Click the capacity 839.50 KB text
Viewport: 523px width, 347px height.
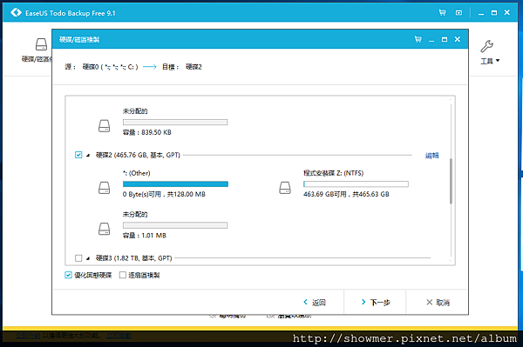click(146, 132)
